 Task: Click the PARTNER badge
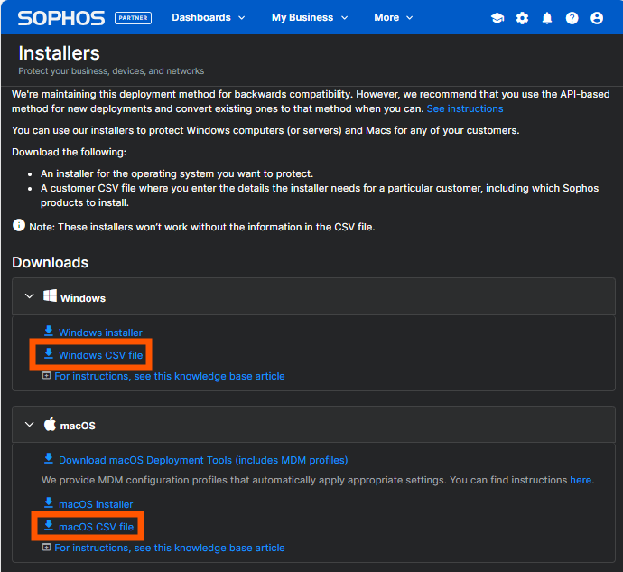133,18
